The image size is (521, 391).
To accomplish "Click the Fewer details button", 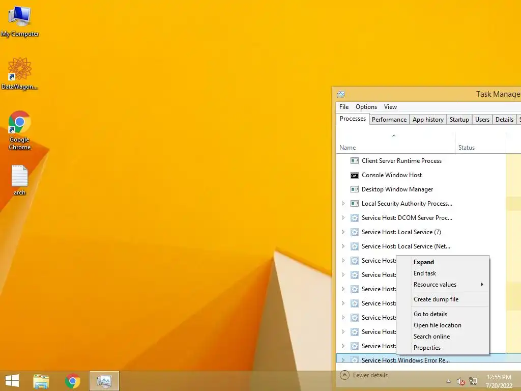I will point(364,375).
